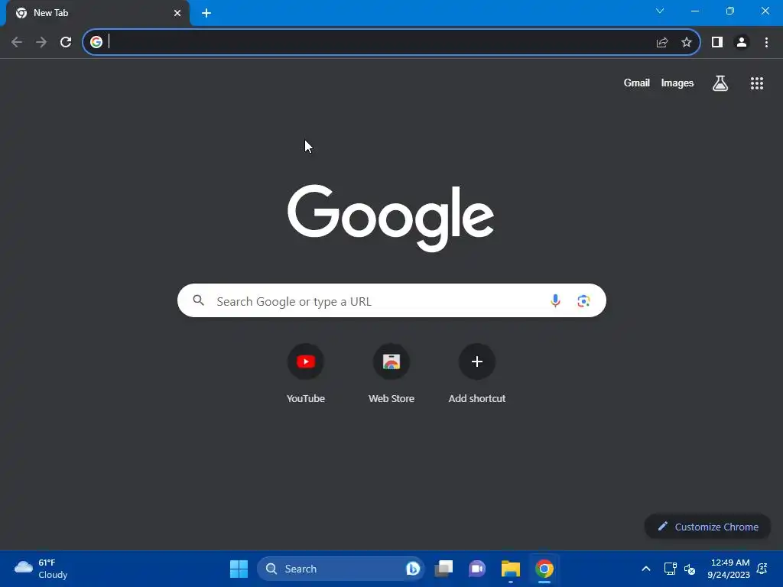
Task: Open the tab search dropdown arrow
Action: click(660, 11)
